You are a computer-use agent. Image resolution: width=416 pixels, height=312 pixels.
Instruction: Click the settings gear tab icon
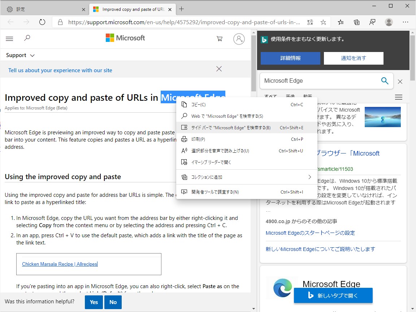[10, 9]
